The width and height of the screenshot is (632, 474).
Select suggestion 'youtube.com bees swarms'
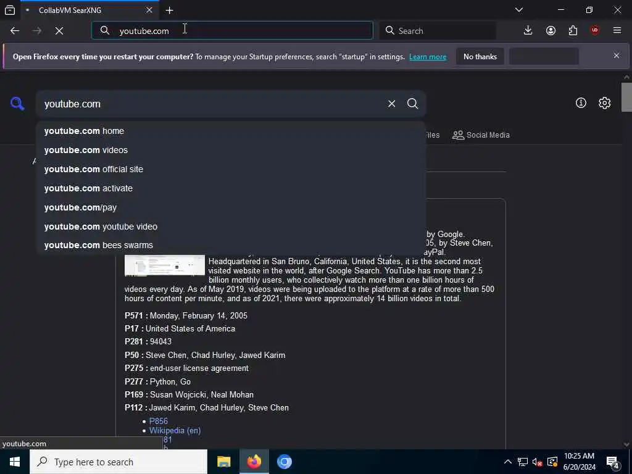pyautogui.click(x=231, y=245)
